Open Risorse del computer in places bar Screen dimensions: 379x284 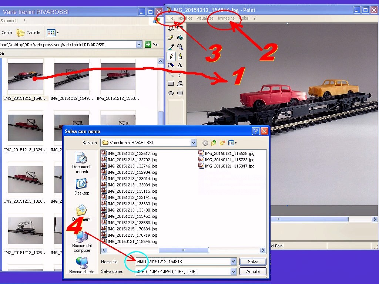pyautogui.click(x=82, y=242)
